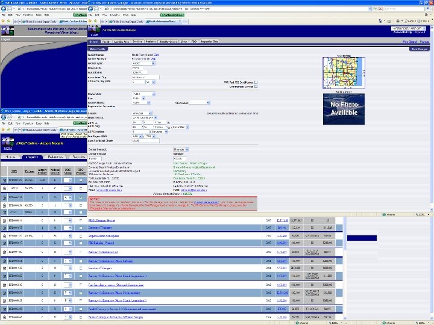Viewport: 434px width, 325px height.
Task: Click Logout link in JACIP Online header
Action: coord(8,148)
